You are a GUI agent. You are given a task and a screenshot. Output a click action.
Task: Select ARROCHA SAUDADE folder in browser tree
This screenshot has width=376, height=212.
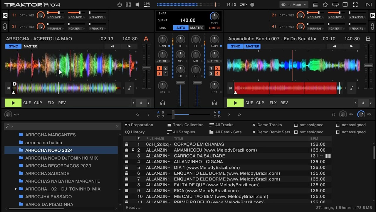47,174
